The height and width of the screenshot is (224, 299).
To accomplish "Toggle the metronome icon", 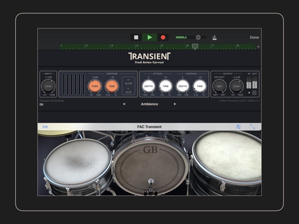I will point(214,37).
